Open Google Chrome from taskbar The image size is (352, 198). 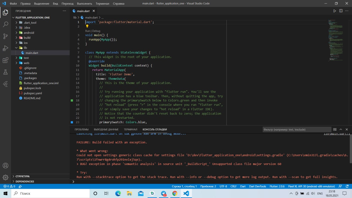pos(175,193)
